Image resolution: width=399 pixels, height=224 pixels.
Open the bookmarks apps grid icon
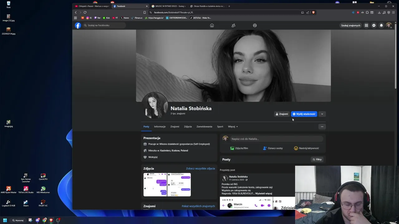[x=75, y=18]
